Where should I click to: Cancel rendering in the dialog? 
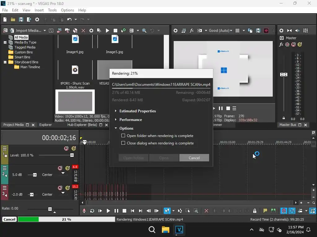pyautogui.click(x=194, y=158)
